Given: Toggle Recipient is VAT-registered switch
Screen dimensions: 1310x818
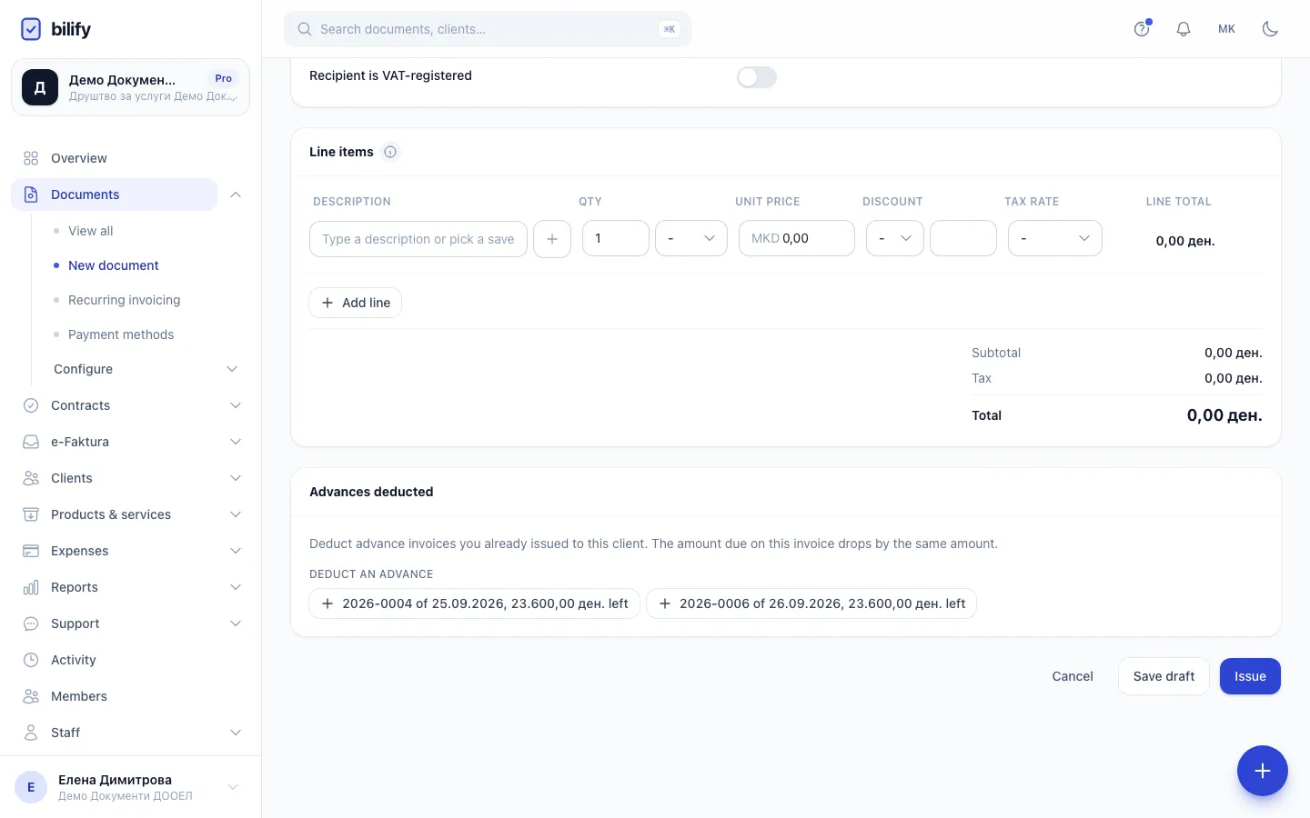Looking at the screenshot, I should [x=757, y=77].
